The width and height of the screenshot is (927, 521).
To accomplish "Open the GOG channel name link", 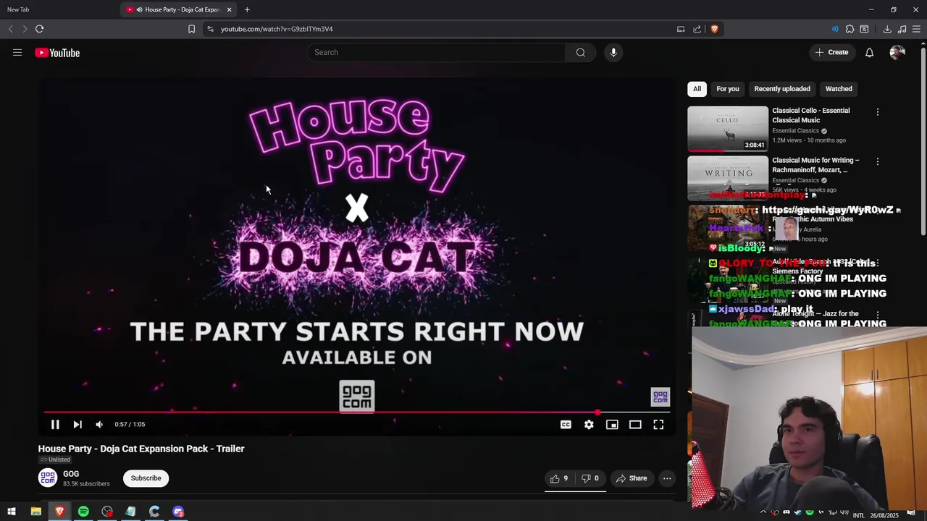I will tap(71, 474).
